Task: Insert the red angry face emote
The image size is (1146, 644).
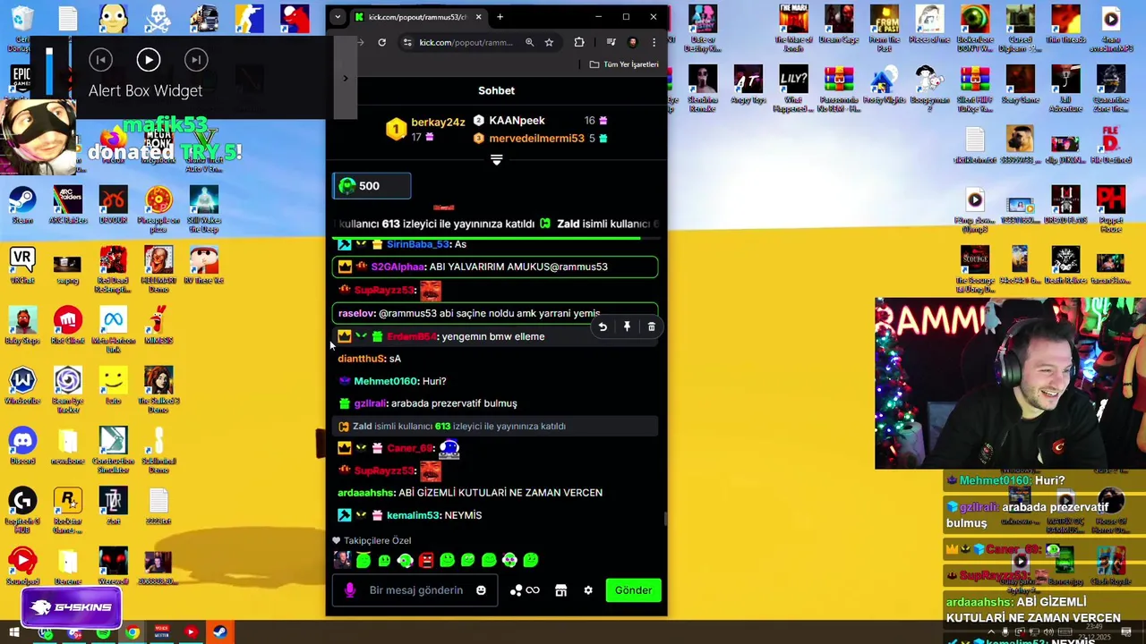Action: 426,560
